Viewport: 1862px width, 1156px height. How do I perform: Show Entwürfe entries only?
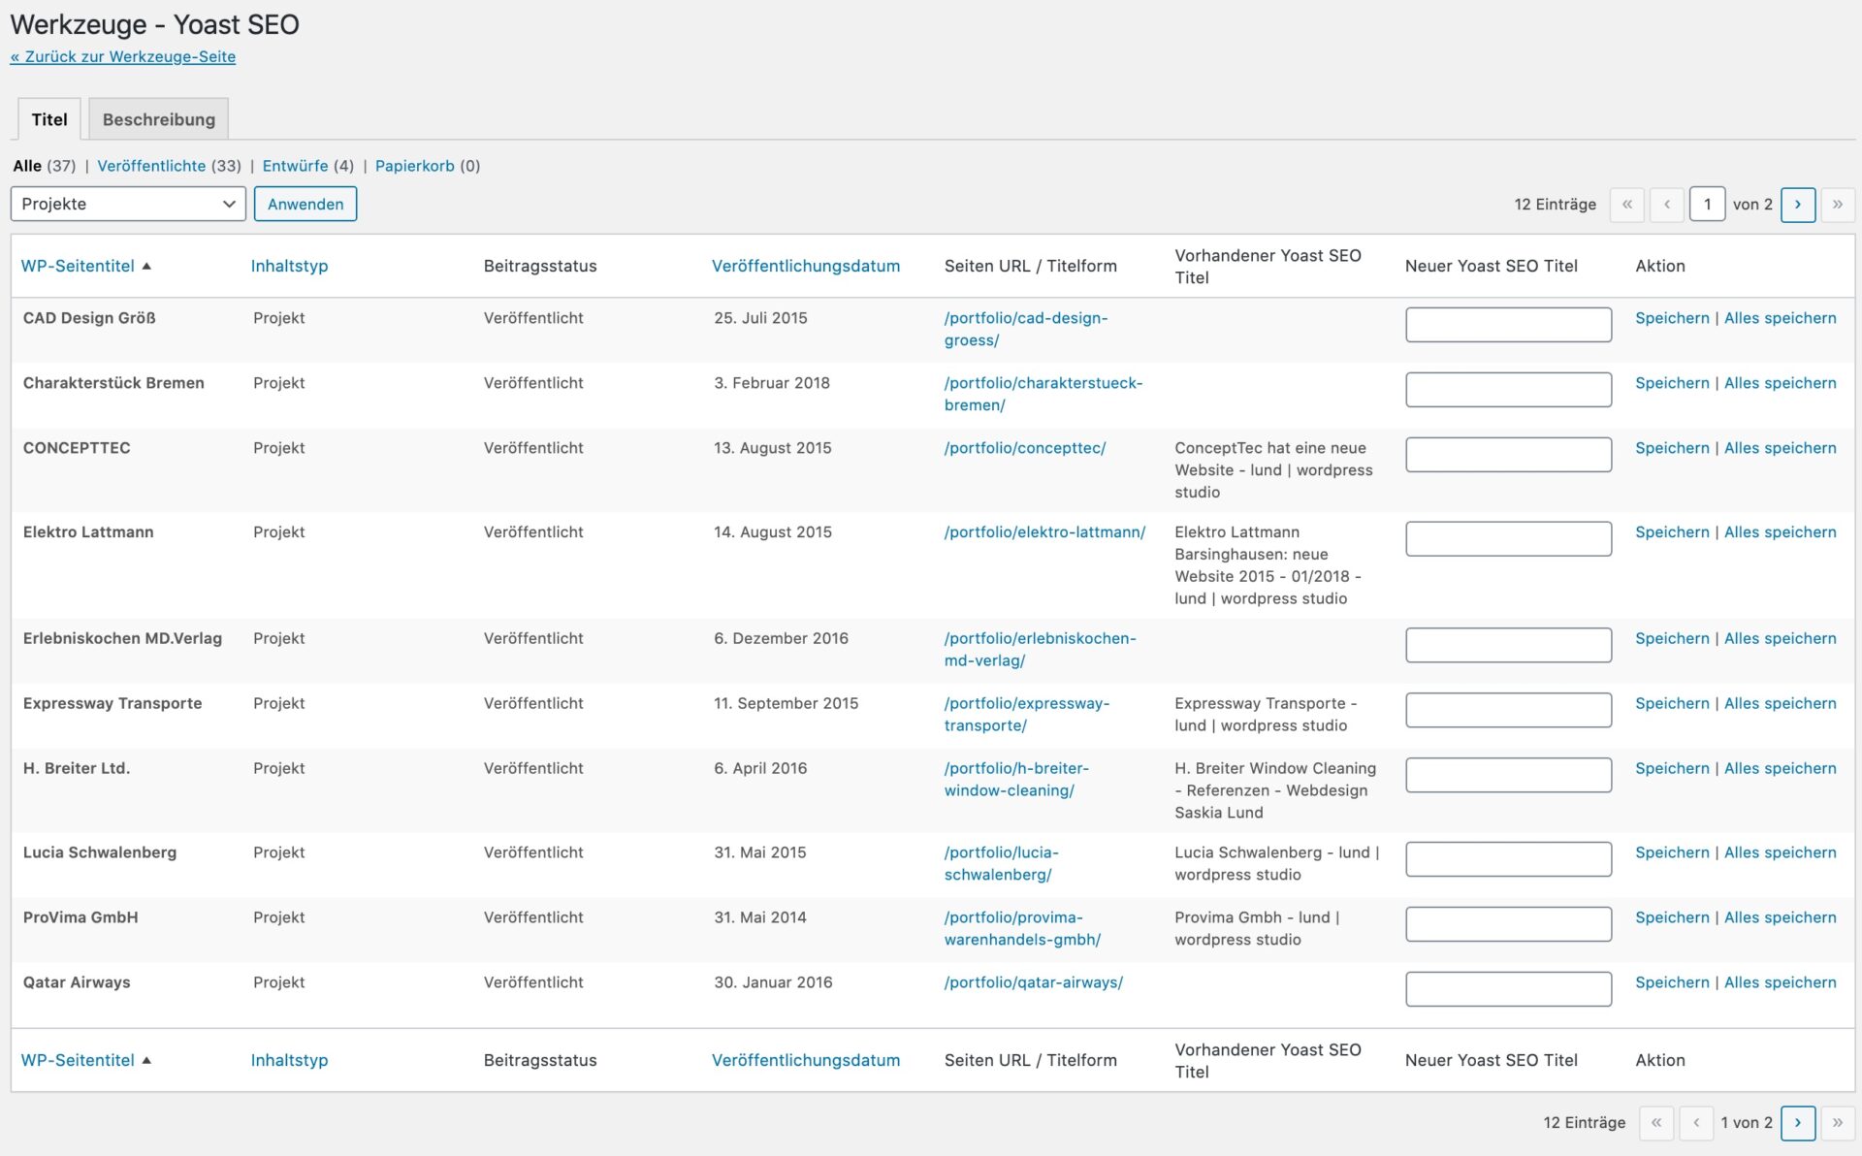(x=295, y=166)
